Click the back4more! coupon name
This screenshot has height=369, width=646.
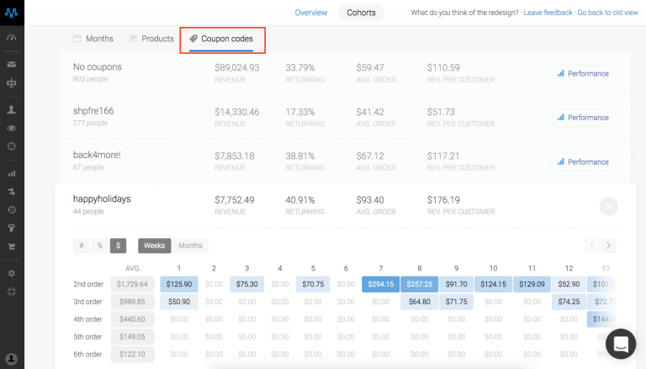(x=97, y=156)
